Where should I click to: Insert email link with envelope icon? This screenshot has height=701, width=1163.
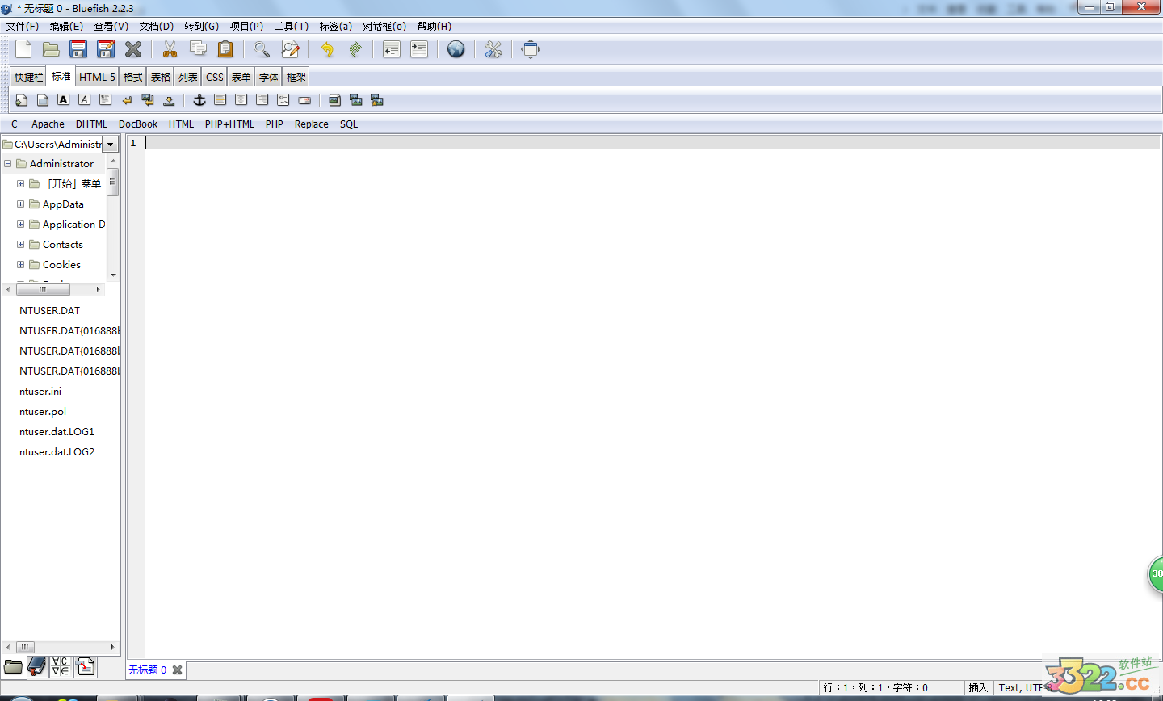(304, 100)
